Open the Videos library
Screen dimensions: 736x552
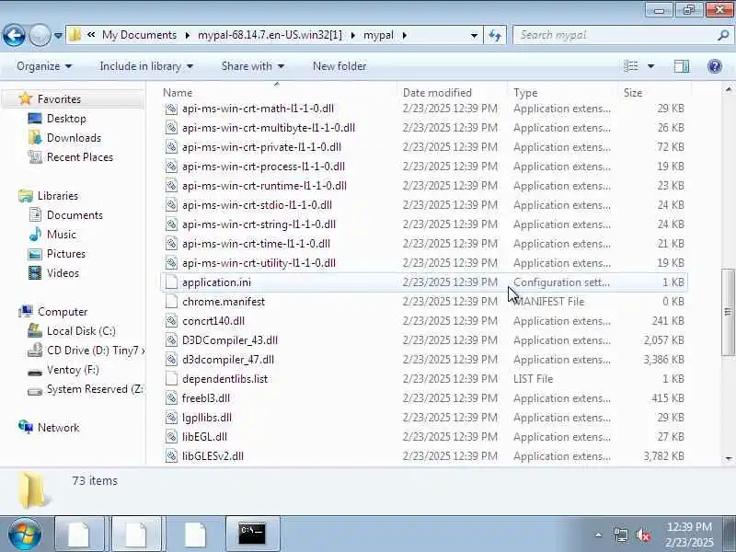[x=63, y=272]
